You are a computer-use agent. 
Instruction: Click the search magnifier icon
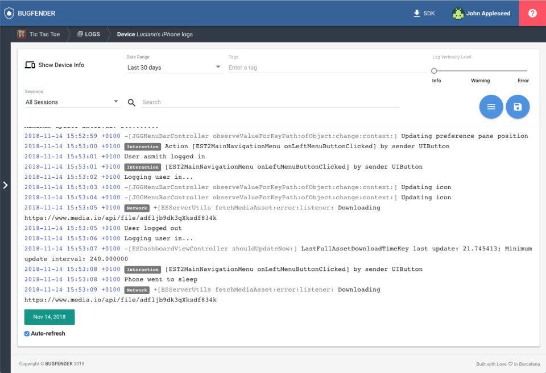coord(131,102)
